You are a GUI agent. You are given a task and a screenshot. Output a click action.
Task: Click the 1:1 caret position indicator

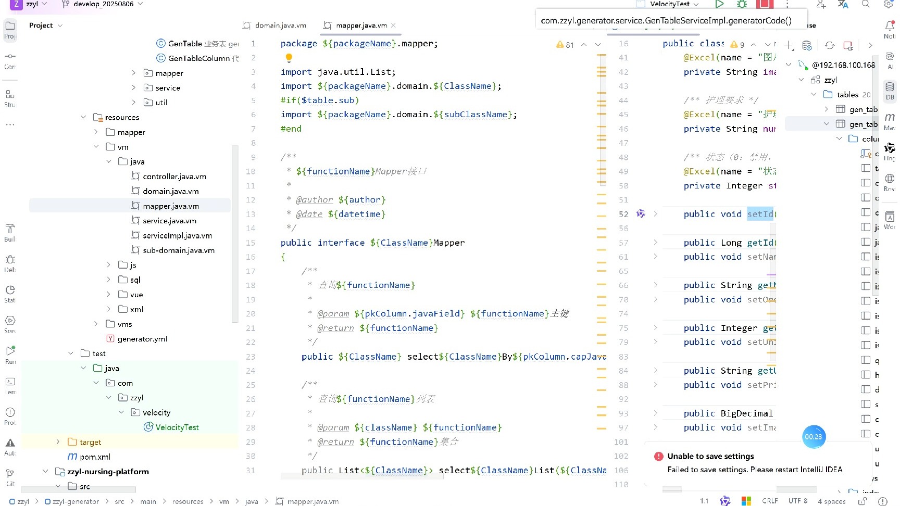click(704, 501)
